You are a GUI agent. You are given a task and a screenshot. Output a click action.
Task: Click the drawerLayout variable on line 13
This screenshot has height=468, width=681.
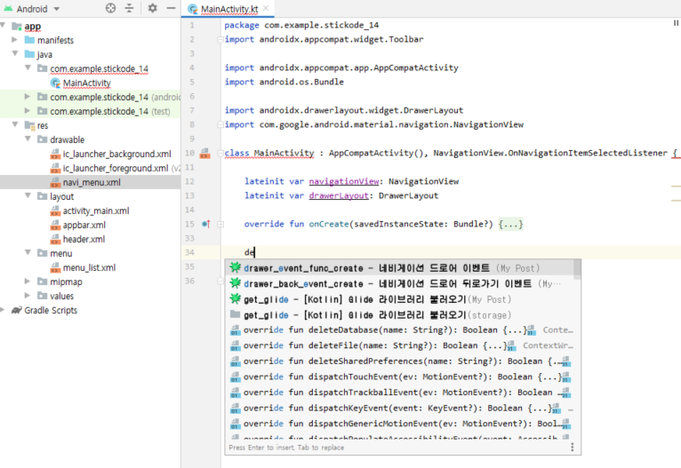(339, 195)
